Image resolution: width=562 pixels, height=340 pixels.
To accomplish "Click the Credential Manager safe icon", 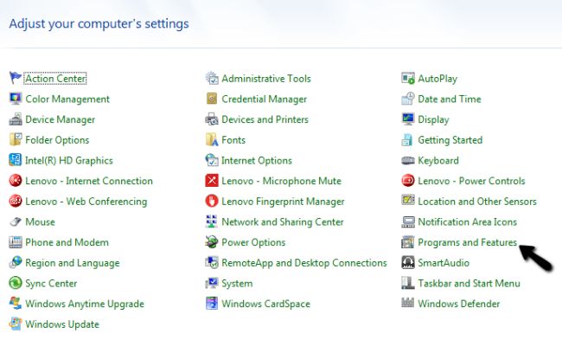I will coord(212,99).
